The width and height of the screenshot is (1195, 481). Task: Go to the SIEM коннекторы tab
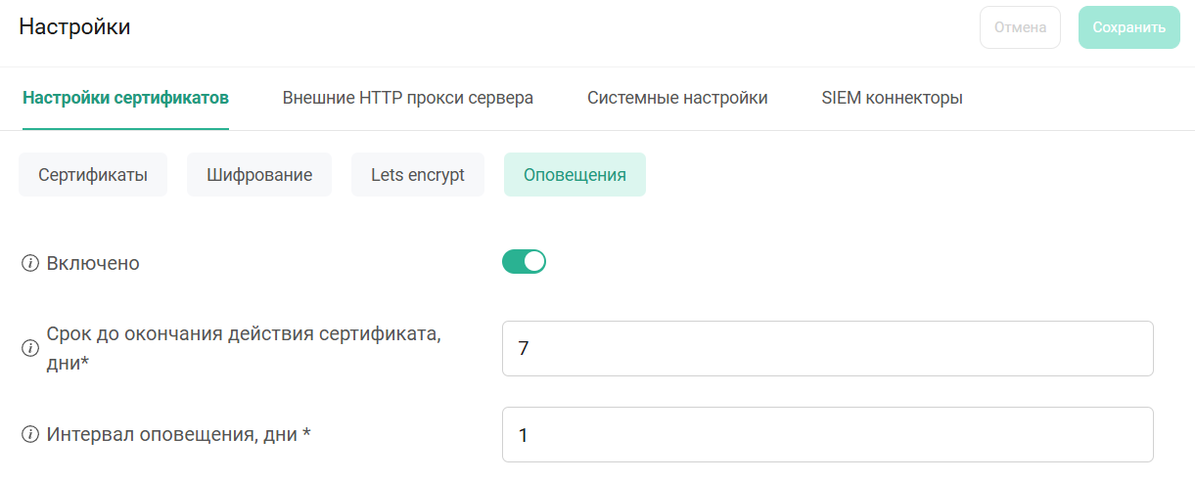892,98
